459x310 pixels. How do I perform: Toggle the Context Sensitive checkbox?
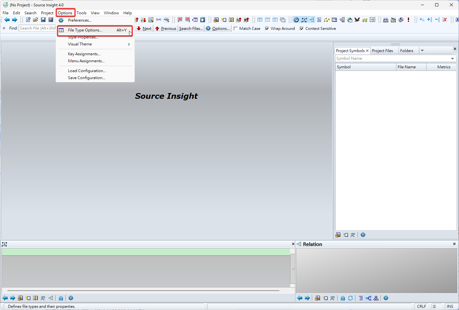tap(302, 29)
